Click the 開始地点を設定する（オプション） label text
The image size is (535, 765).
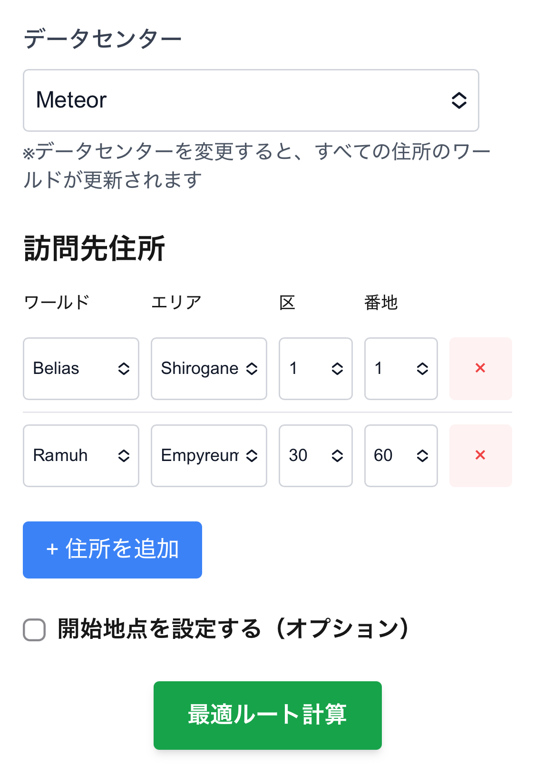tap(233, 629)
